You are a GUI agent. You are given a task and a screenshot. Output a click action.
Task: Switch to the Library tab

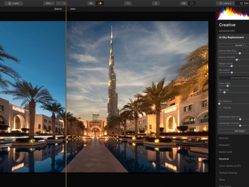(225, 3)
